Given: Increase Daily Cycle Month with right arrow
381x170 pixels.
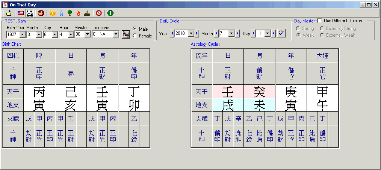Looking at the screenshot, I should (237, 34).
